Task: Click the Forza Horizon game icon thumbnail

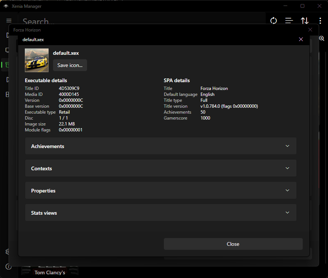Action: coord(37,60)
